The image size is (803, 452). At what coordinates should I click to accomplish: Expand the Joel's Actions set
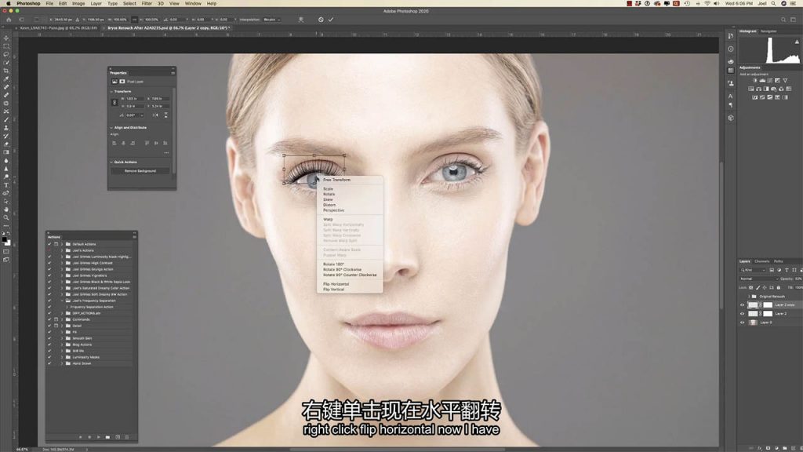click(62, 250)
